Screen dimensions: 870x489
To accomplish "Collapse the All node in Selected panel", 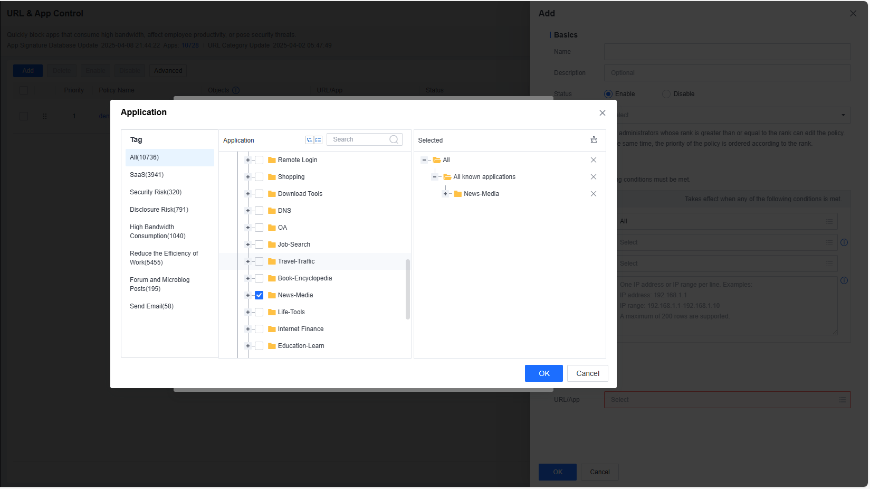I will point(424,160).
